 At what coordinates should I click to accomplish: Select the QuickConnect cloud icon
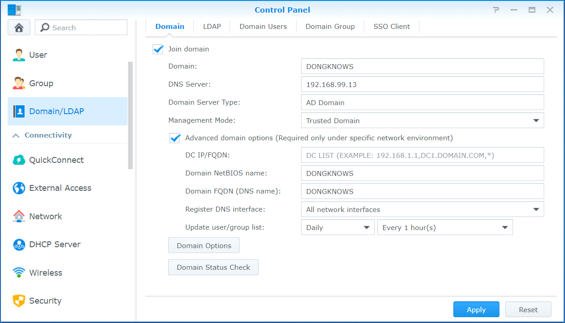19,160
